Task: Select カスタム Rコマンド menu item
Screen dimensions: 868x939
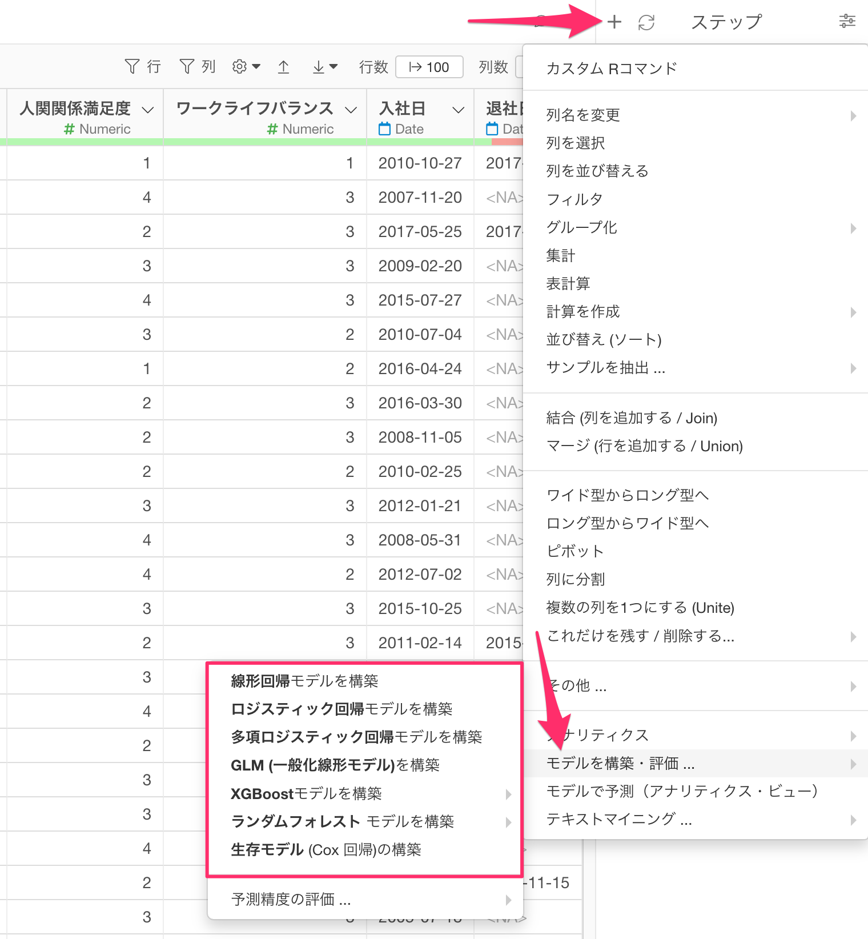Action: pyautogui.click(x=611, y=69)
